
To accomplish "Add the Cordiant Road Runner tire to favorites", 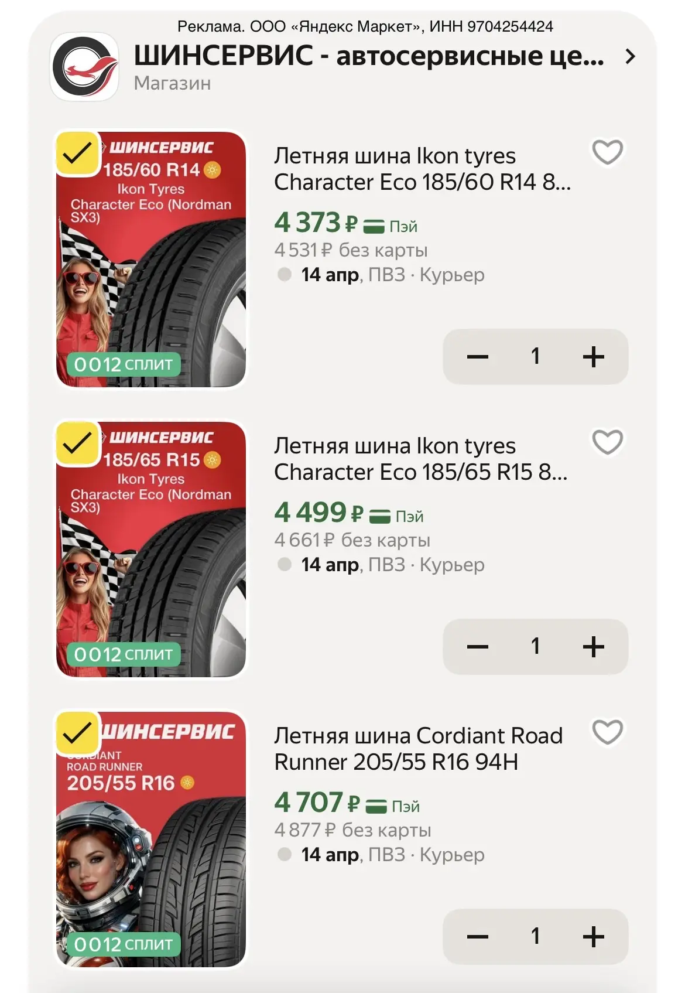I will [607, 732].
